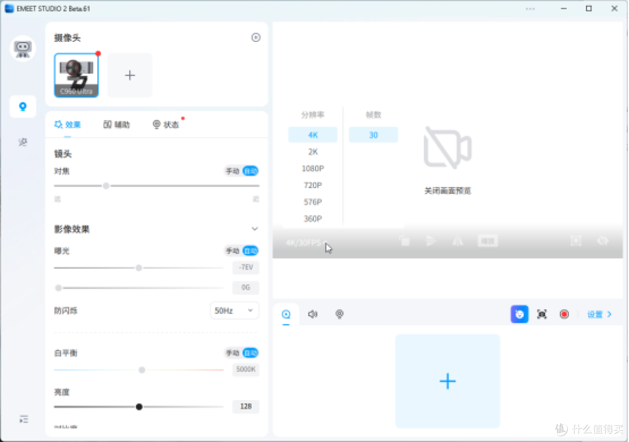Open the robot assistant avatar in the sidebar

[23, 48]
